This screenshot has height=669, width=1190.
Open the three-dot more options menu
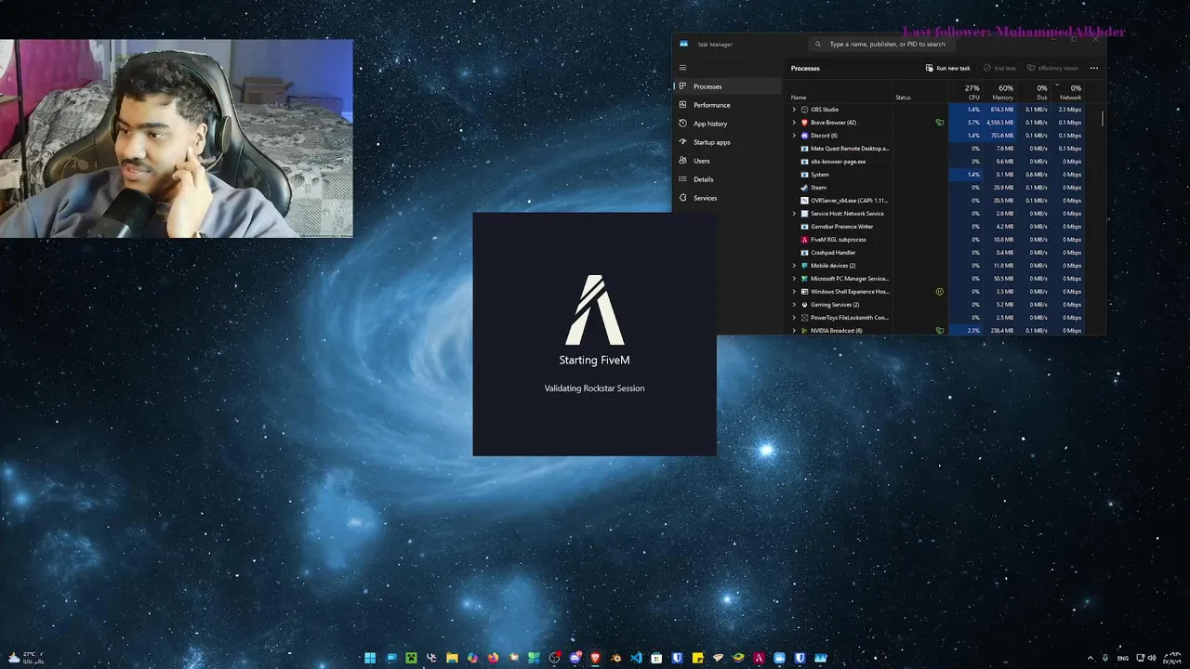click(x=1093, y=68)
